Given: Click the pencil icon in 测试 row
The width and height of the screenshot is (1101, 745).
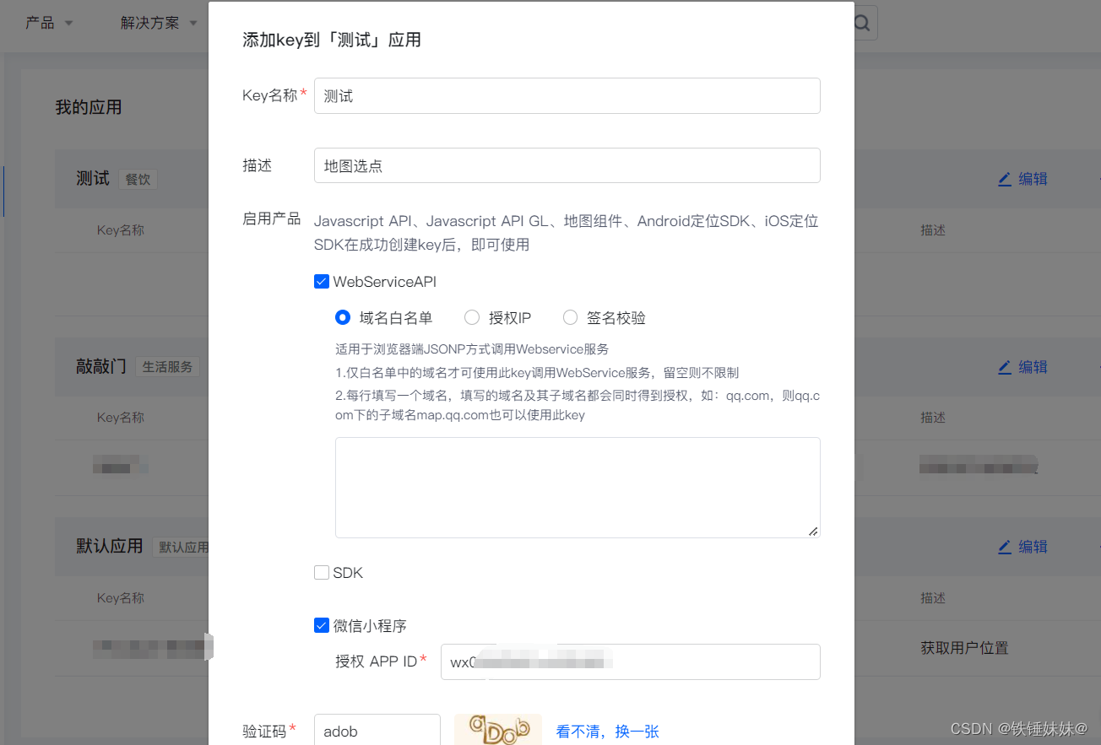Looking at the screenshot, I should tap(1004, 179).
